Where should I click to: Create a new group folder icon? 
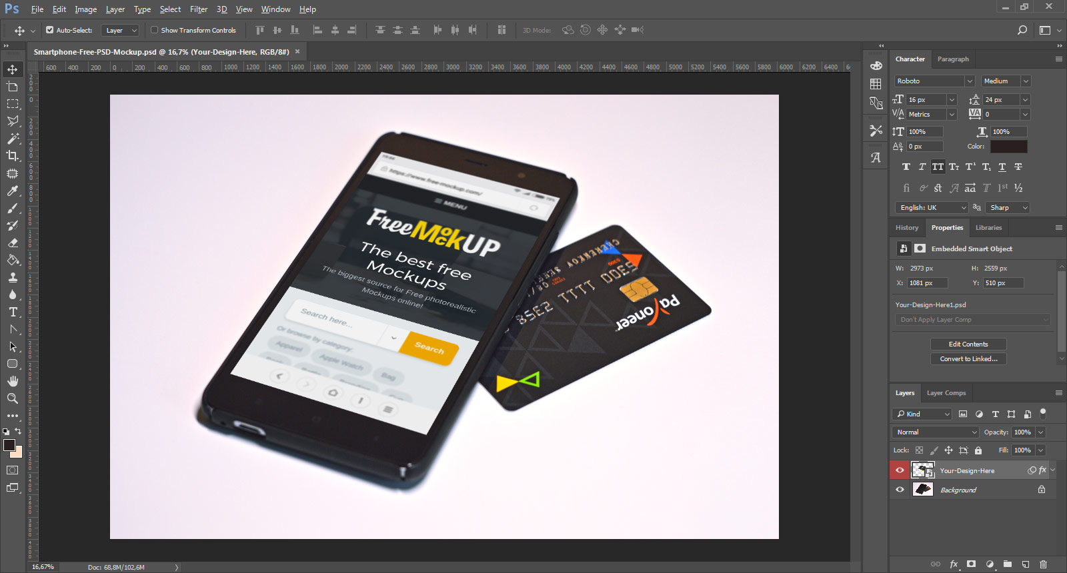pos(1008,564)
